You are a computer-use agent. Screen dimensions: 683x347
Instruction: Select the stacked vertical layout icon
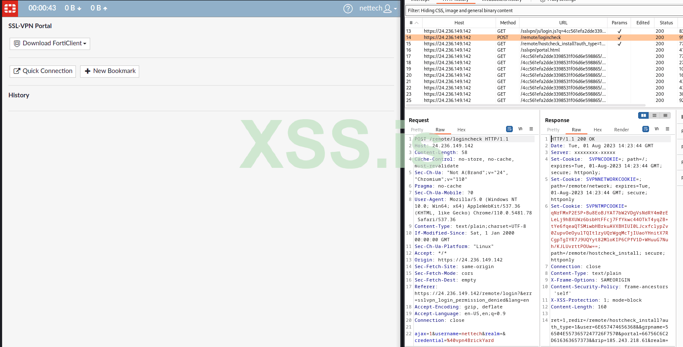point(654,115)
